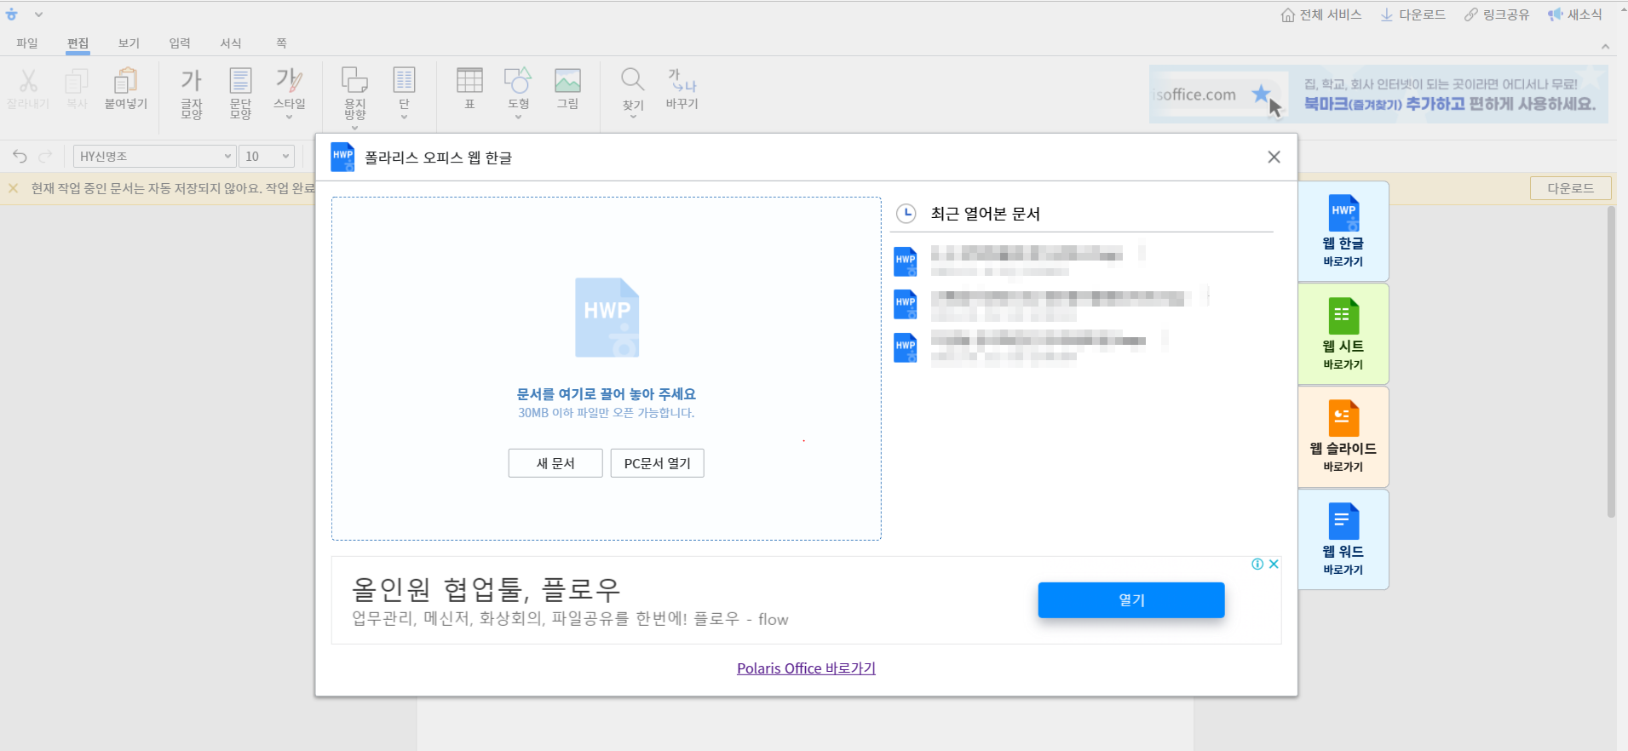Click the Replace (바꾸기) icon

pos(682,81)
